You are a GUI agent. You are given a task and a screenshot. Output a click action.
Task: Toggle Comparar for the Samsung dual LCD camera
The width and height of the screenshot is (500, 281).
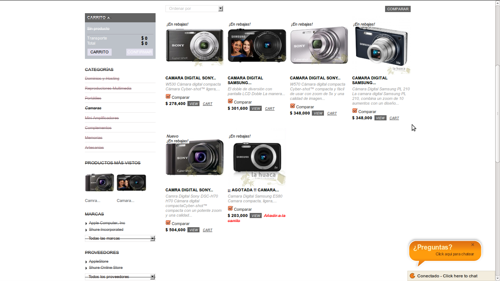pyautogui.click(x=231, y=101)
